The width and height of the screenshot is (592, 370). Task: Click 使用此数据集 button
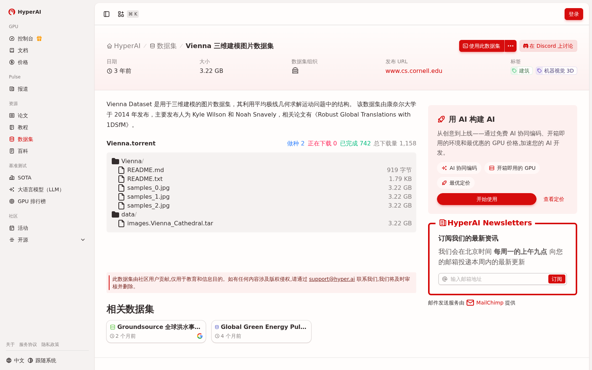point(482,46)
